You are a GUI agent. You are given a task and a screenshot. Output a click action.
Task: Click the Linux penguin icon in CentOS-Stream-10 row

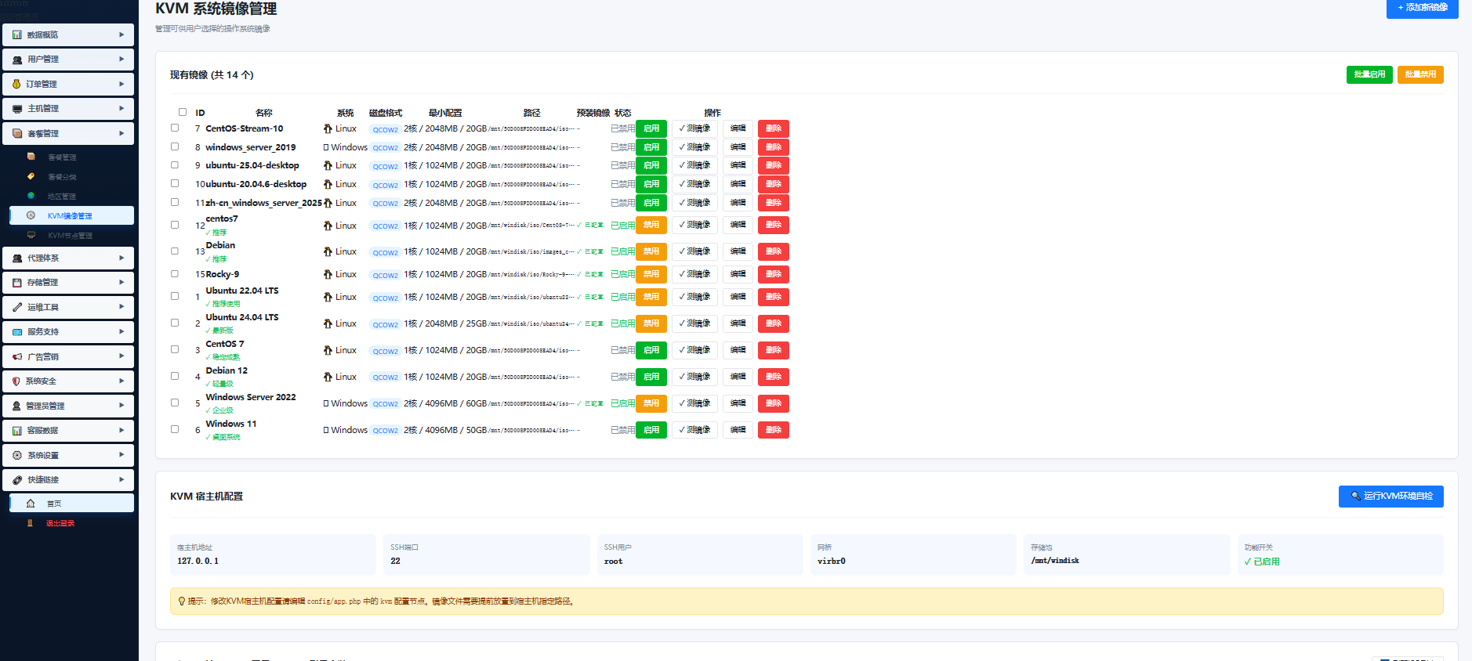[328, 128]
